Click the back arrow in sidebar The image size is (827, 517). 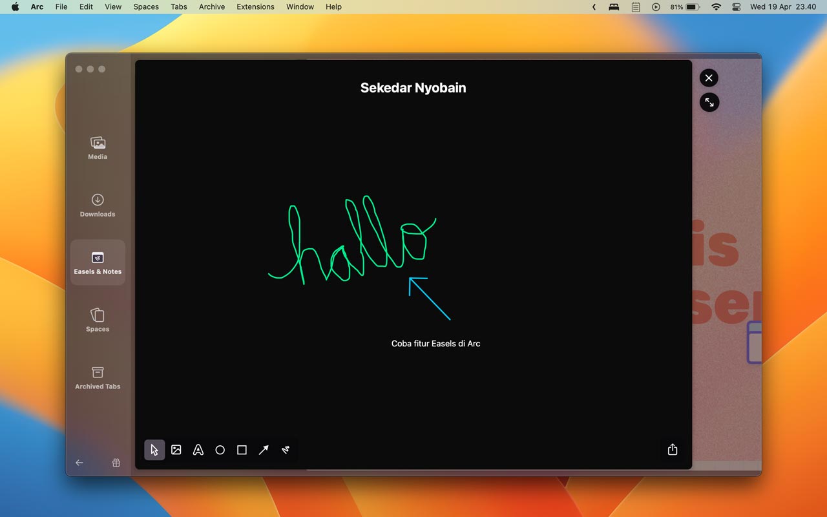(x=79, y=463)
